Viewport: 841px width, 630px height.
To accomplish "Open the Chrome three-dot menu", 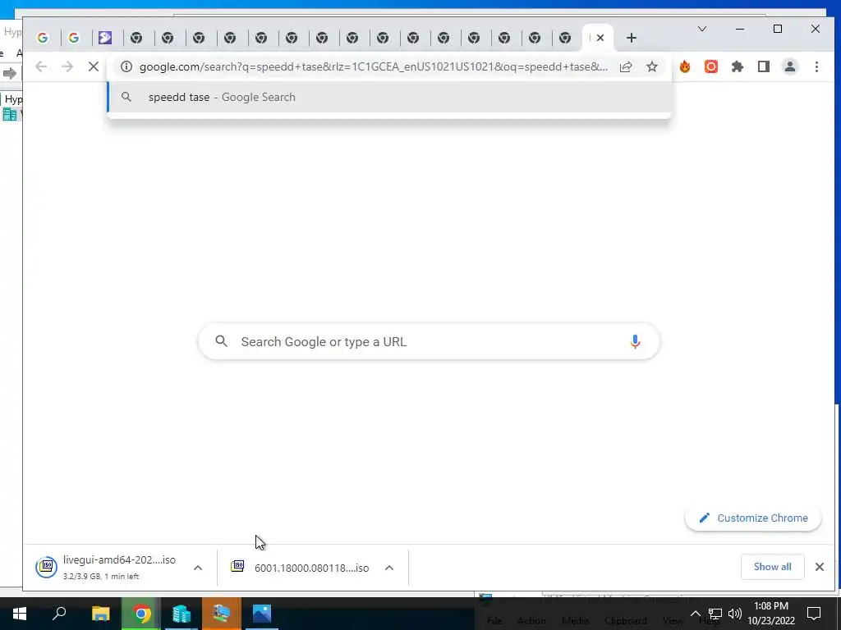I will pyautogui.click(x=816, y=67).
